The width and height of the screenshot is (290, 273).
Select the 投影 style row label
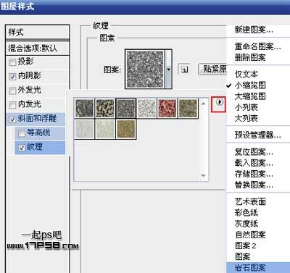pos(25,62)
